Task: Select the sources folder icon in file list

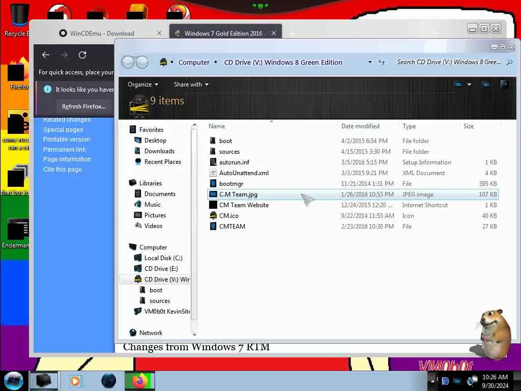Action: (x=213, y=151)
